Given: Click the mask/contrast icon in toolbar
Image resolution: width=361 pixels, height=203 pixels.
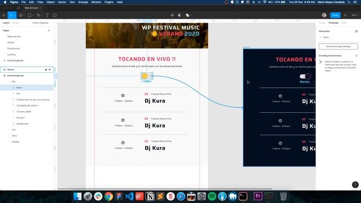Looking at the screenshot, I should click(179, 15).
